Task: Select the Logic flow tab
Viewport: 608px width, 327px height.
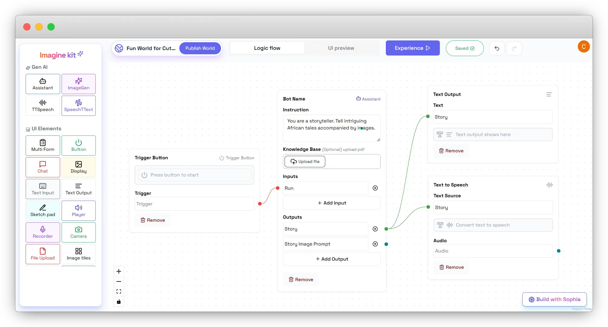Action: 267,48
